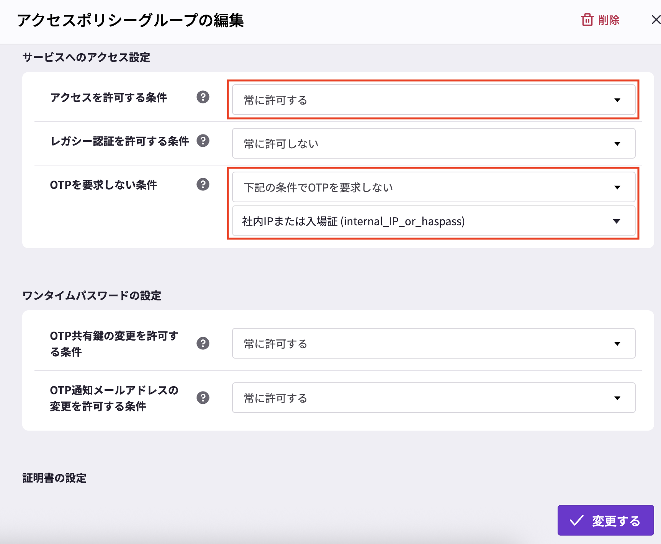Image resolution: width=661 pixels, height=544 pixels.
Task: Click the ワンタイムパスワードの設定 heading
Action: (92, 296)
